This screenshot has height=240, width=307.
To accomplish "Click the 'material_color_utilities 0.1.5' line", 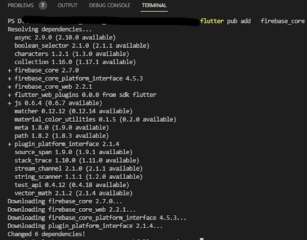I will [x=95, y=119].
